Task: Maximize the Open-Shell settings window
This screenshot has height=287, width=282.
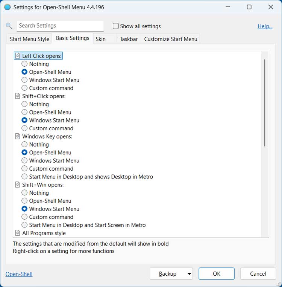Action: [x=249, y=7]
